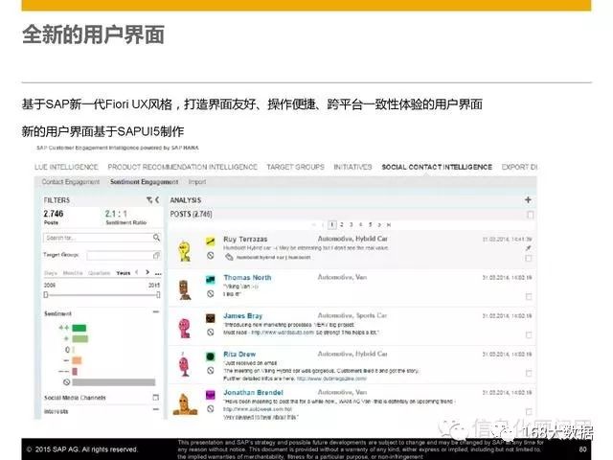The image size is (613, 460).
Task: Switch to the Initiatives tab
Action: 352,167
